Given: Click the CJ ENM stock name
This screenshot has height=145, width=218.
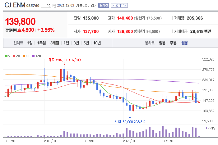Looking at the screenshot, I should (x=15, y=5).
